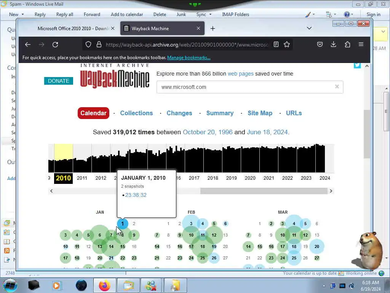Image resolution: width=390 pixels, height=293 pixels.
Task: Click Reply in Windows Live Mail
Action: (x=40, y=14)
